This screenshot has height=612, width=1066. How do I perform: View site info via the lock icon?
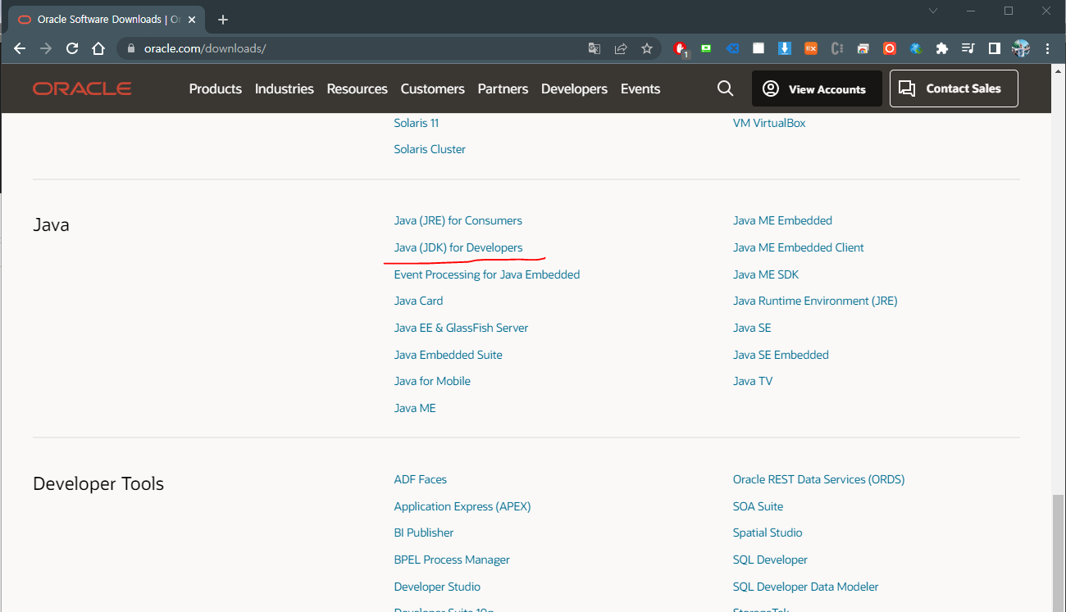[131, 48]
